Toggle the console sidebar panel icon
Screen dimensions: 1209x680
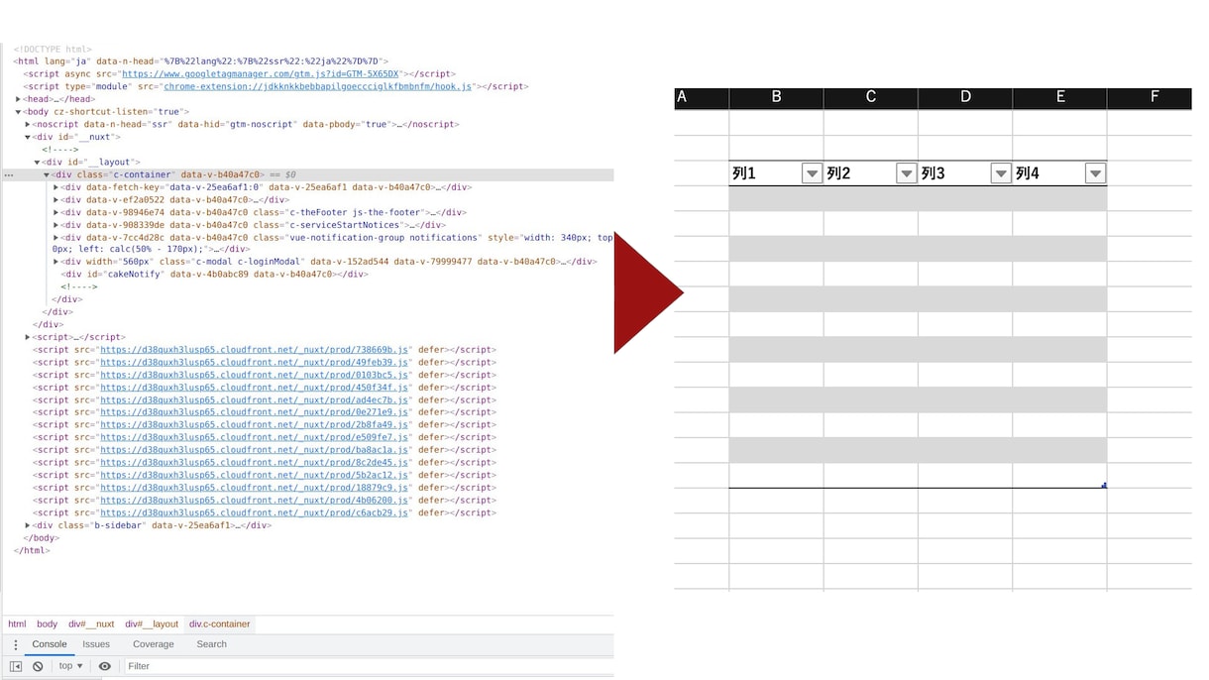(x=16, y=666)
